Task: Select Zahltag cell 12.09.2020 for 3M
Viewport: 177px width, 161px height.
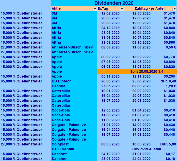Action: 141,23
